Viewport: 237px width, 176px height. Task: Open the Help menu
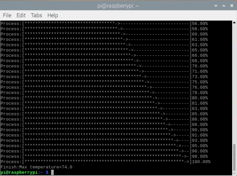[53, 15]
